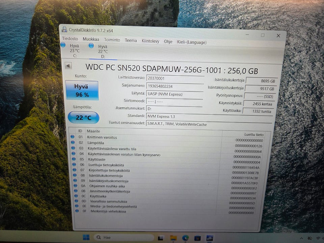324x243 pixels.
Task: Open Task View from the taskbar
Action: [161, 238]
